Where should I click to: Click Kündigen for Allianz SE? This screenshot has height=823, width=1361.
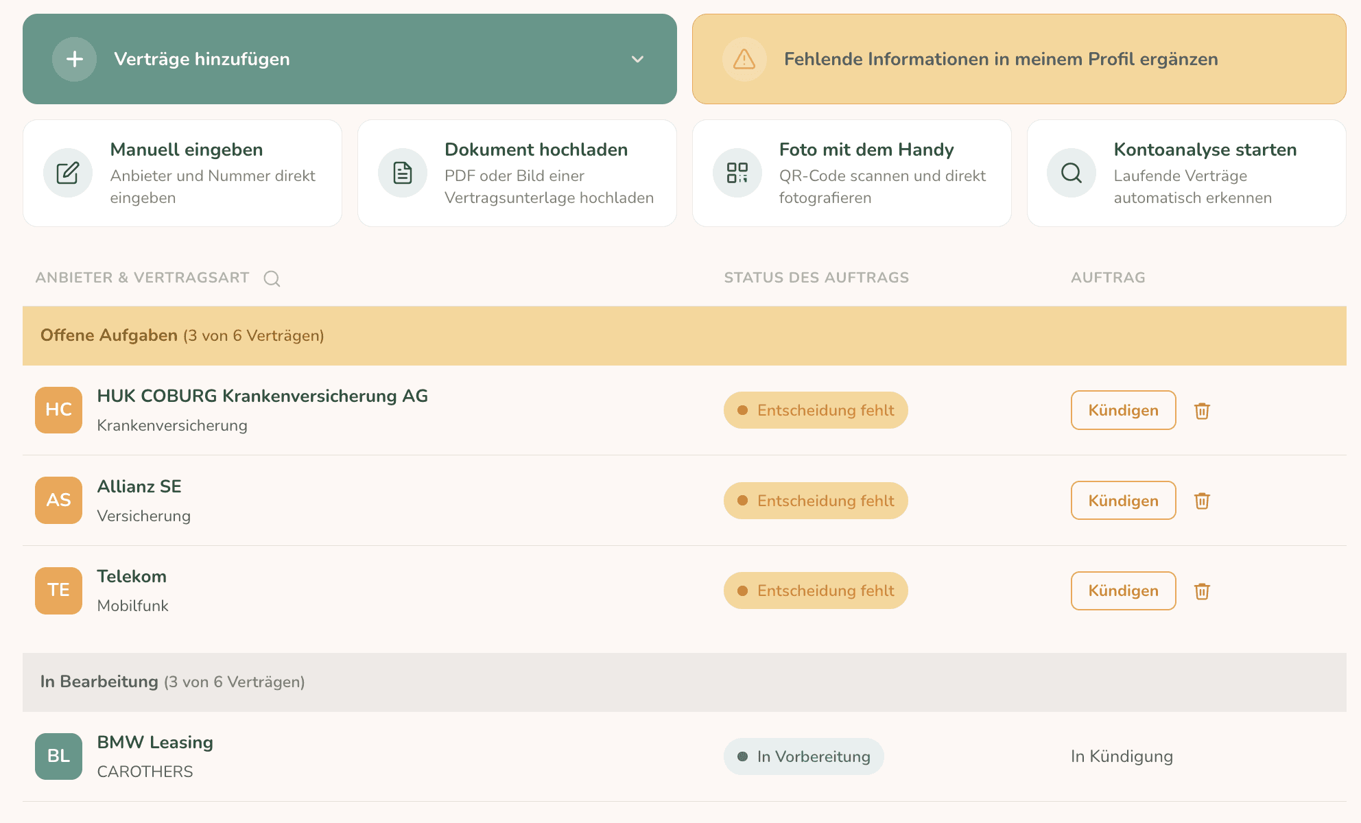(x=1123, y=501)
